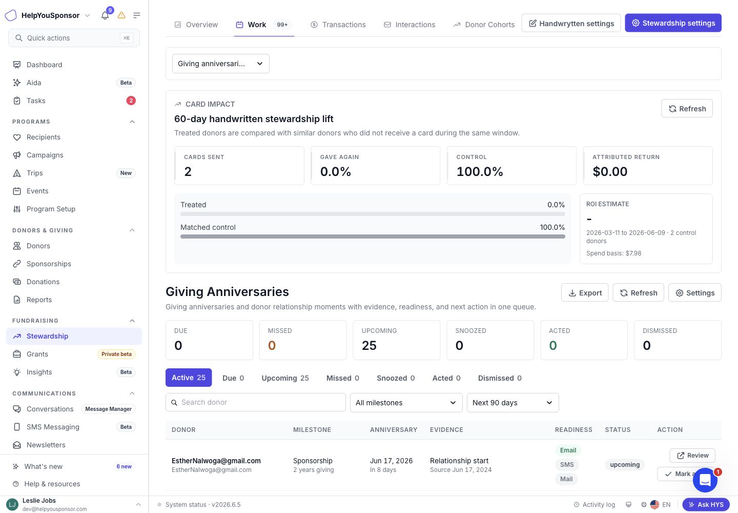738x513 pixels.
Task: Refresh the Card Impact panel
Action: point(687,109)
